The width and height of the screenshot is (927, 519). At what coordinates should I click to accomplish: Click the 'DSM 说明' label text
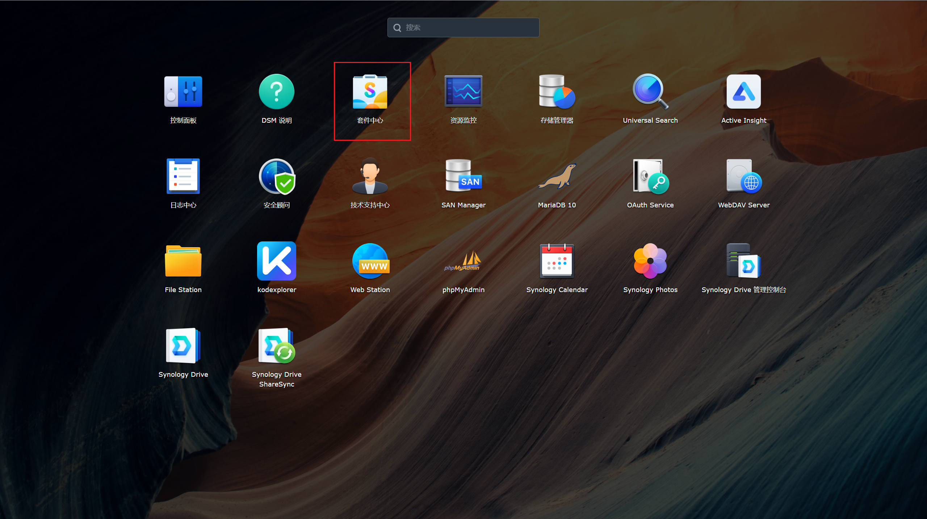click(277, 121)
